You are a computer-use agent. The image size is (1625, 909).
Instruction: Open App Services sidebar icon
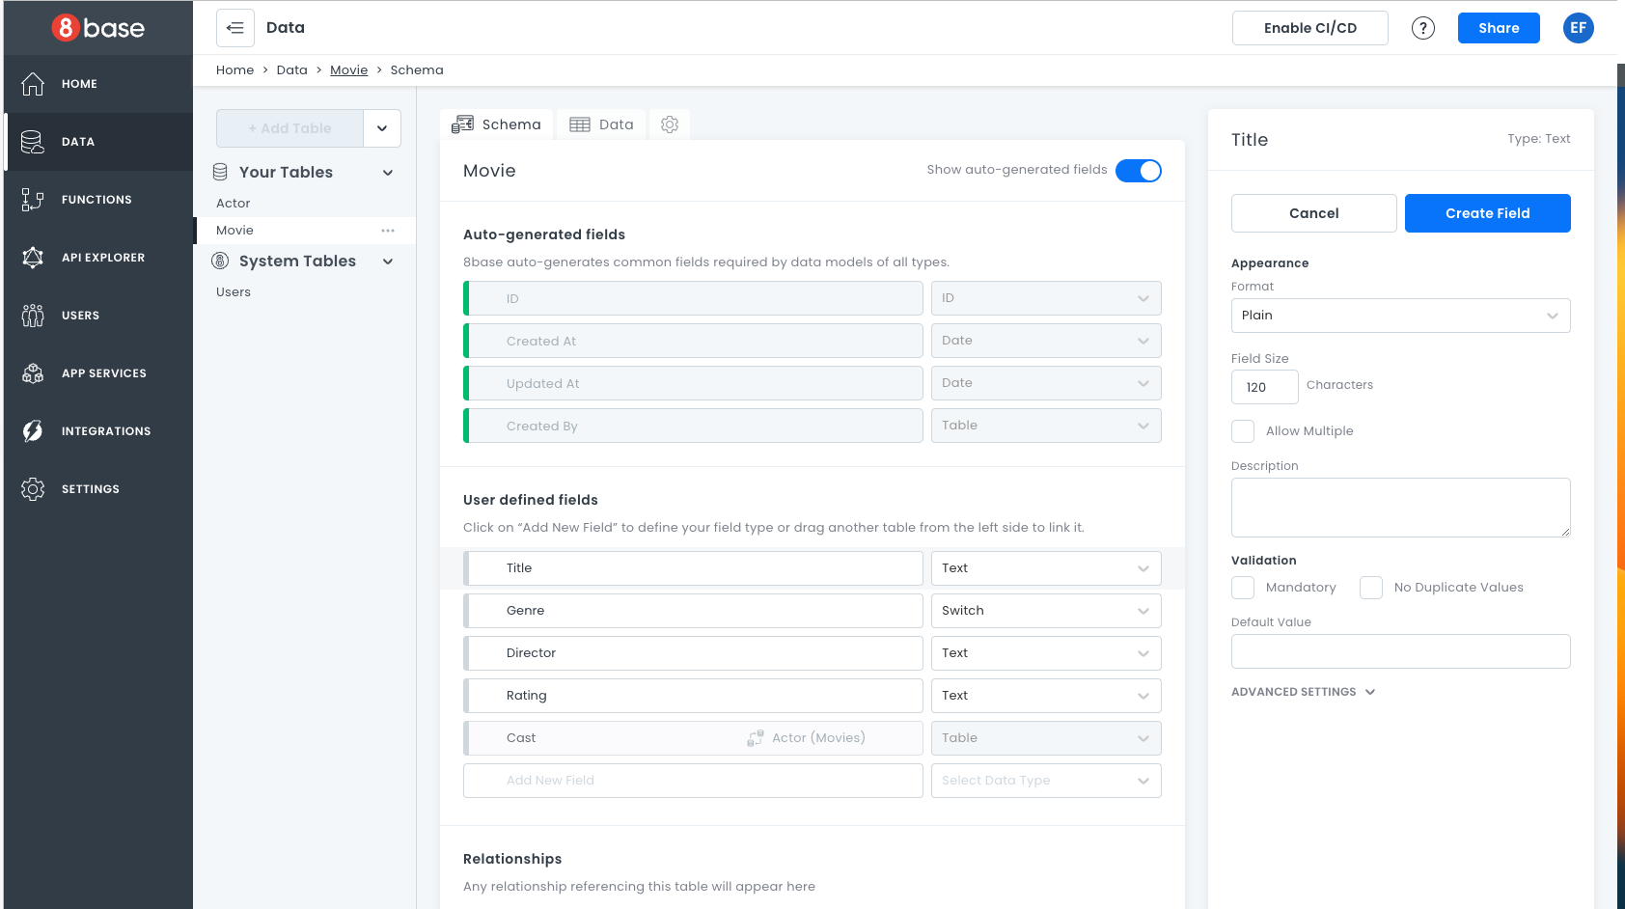point(33,373)
